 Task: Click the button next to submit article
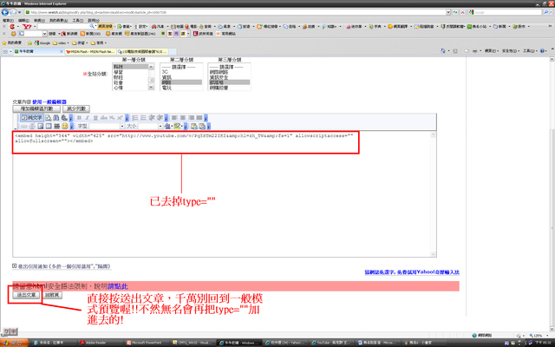point(52,295)
